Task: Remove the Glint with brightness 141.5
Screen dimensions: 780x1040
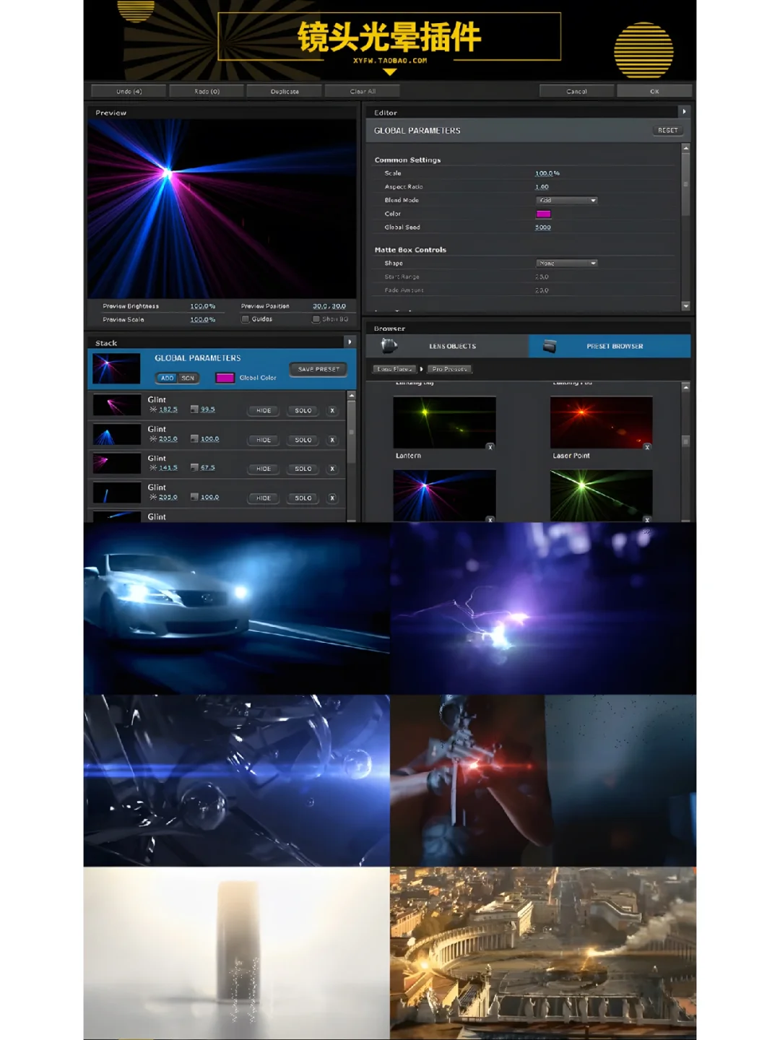Action: tap(332, 469)
